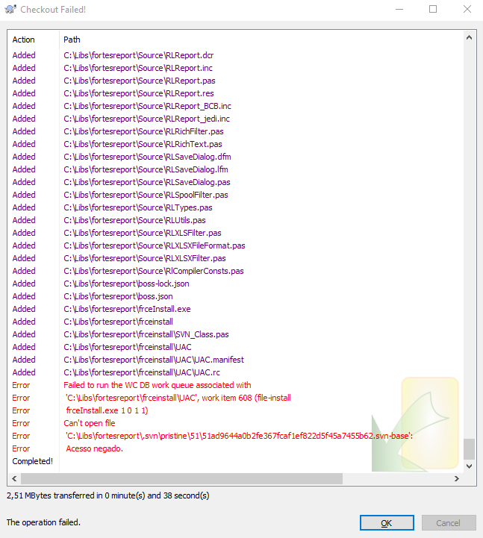Maximize the Checkout Failed dialog

[x=433, y=9]
